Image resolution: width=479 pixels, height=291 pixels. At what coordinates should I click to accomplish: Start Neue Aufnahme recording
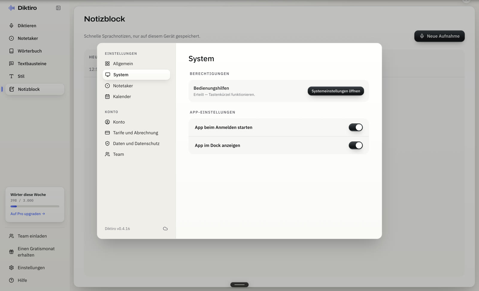(439, 36)
